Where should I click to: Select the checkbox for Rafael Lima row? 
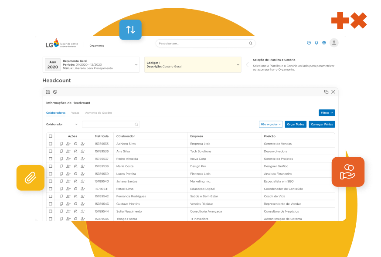[x=51, y=189]
